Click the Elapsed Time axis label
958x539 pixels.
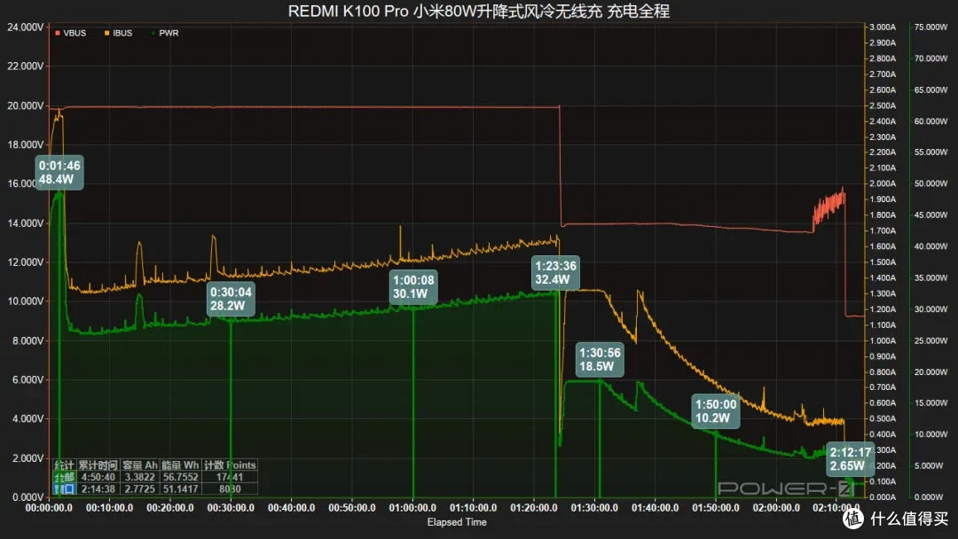(x=457, y=522)
